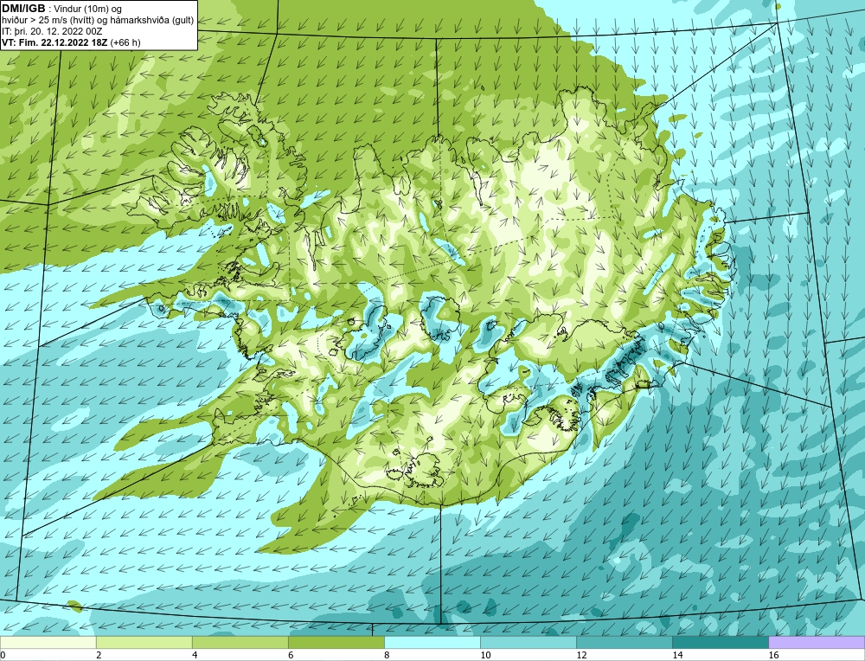Viewport: 865px width, 661px height.
Task: Click the light green 2–4 m/s legend swatch
Action: [144, 642]
